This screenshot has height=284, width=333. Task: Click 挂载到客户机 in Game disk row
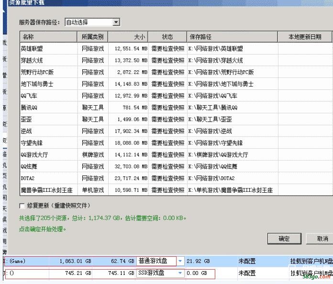[311, 261]
